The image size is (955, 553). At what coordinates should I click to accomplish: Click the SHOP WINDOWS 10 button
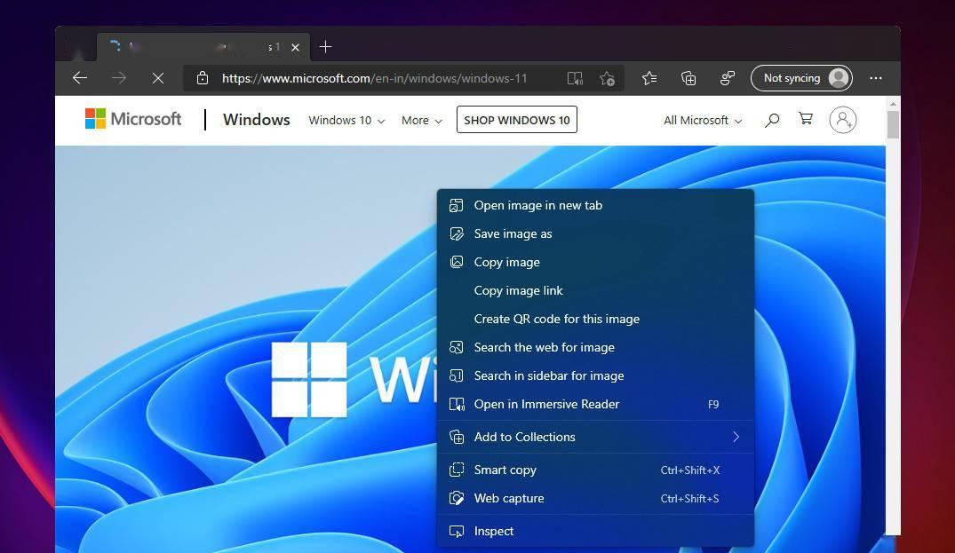click(x=516, y=120)
